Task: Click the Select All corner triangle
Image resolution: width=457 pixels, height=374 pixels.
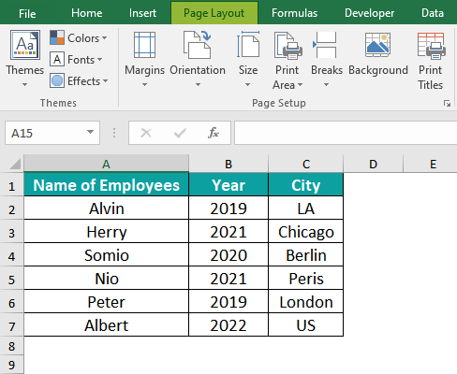Action: 15,164
